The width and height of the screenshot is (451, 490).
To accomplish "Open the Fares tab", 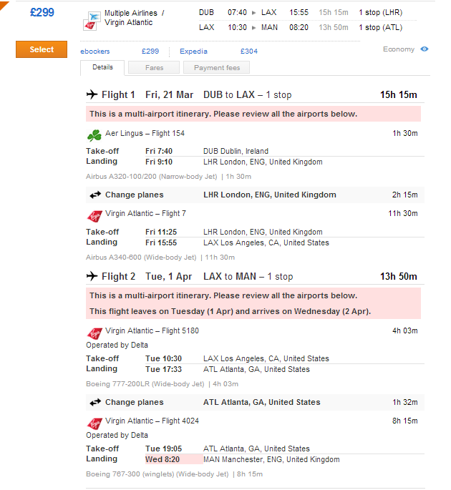I will click(154, 67).
